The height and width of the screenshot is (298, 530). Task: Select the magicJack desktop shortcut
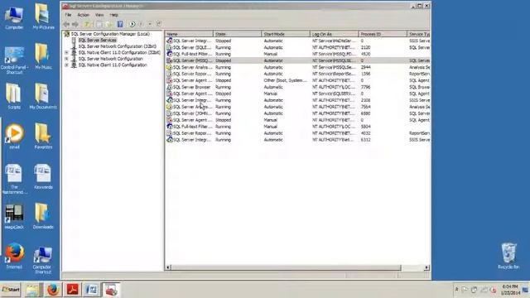pyautogui.click(x=14, y=216)
